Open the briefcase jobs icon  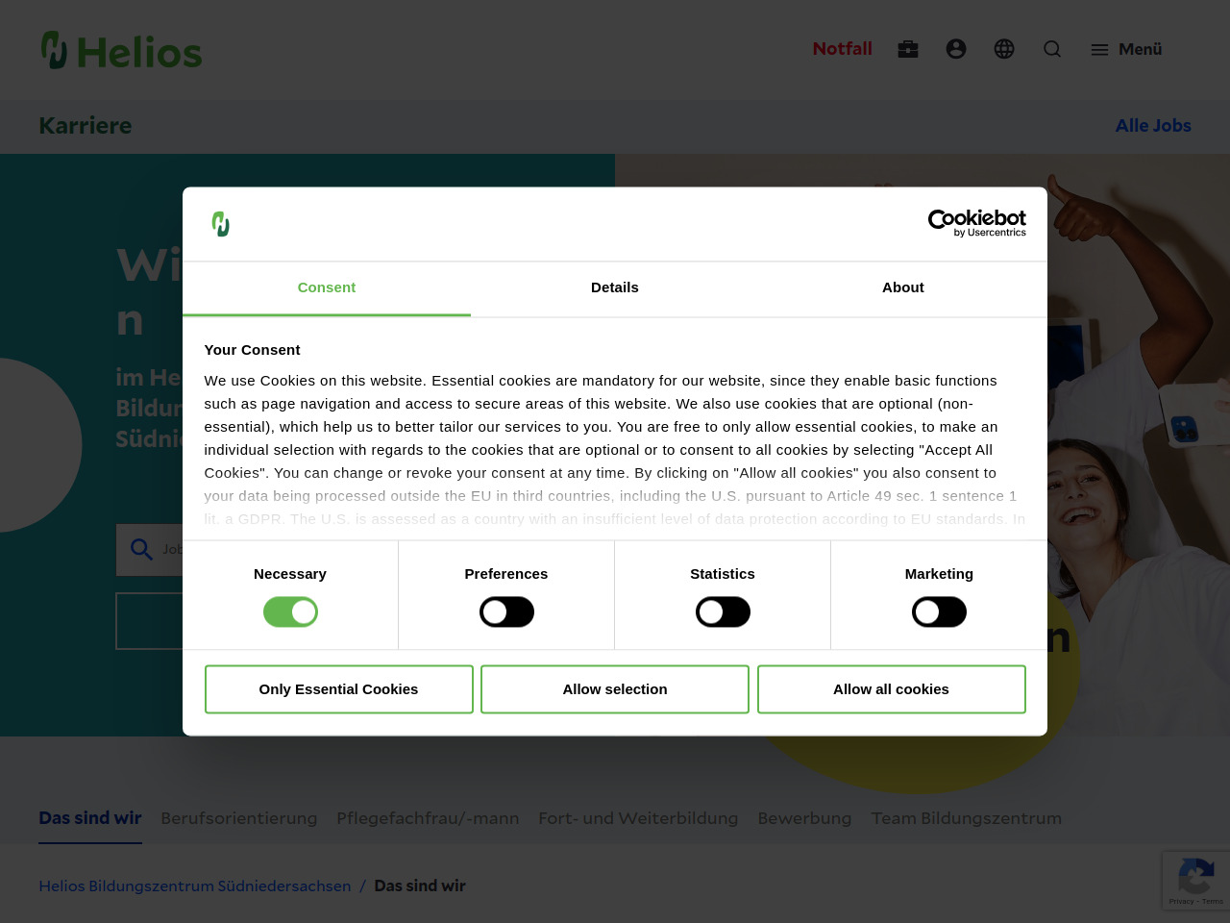(x=908, y=49)
